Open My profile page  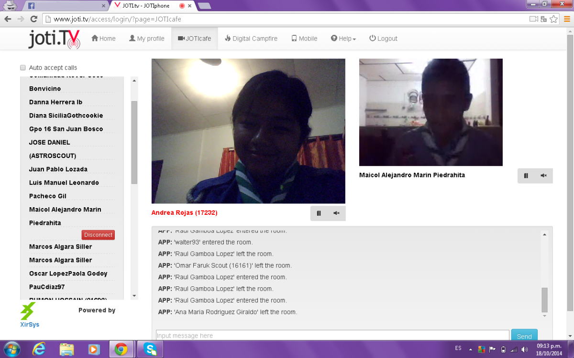147,39
